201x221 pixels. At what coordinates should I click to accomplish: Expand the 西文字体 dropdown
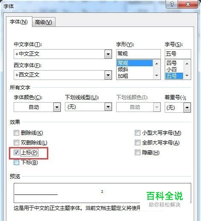pos(108,75)
